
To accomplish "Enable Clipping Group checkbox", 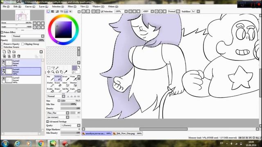I will click(x=23, y=44).
